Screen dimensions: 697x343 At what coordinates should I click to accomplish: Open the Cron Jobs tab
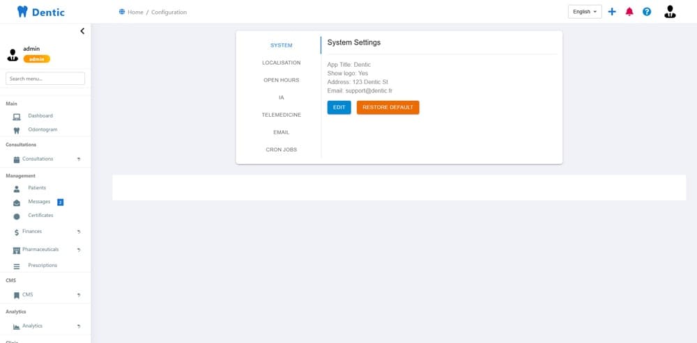click(281, 150)
